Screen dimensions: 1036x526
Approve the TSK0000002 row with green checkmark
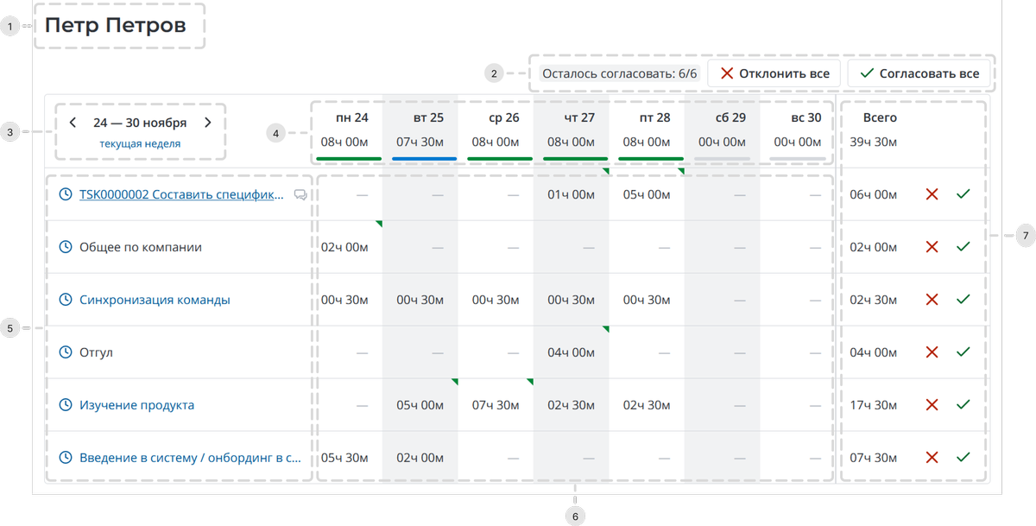[963, 194]
